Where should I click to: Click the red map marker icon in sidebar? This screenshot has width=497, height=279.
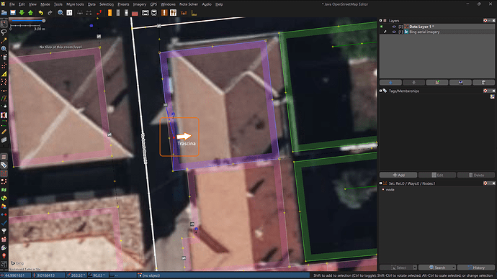[4, 256]
